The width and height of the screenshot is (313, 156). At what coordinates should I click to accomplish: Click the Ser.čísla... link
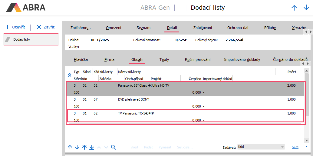point(185,148)
